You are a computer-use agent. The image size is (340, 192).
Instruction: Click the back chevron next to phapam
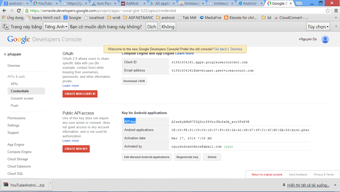[5, 54]
